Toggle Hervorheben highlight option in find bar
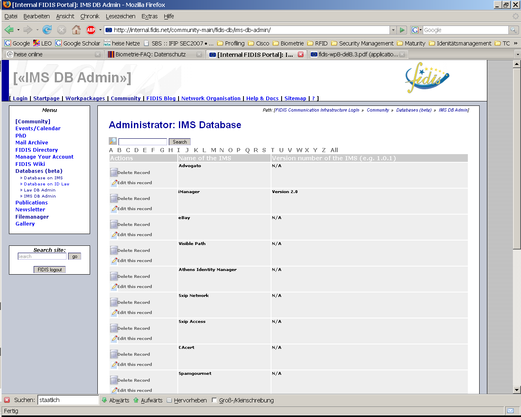This screenshot has width=521, height=417. pos(187,400)
